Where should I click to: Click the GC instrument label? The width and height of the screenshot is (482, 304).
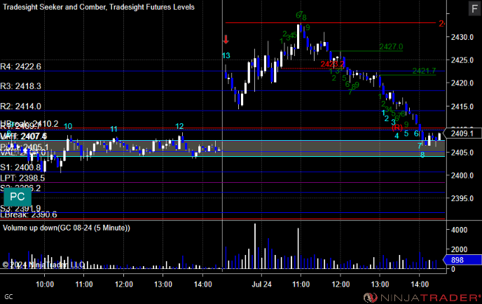point(8,297)
